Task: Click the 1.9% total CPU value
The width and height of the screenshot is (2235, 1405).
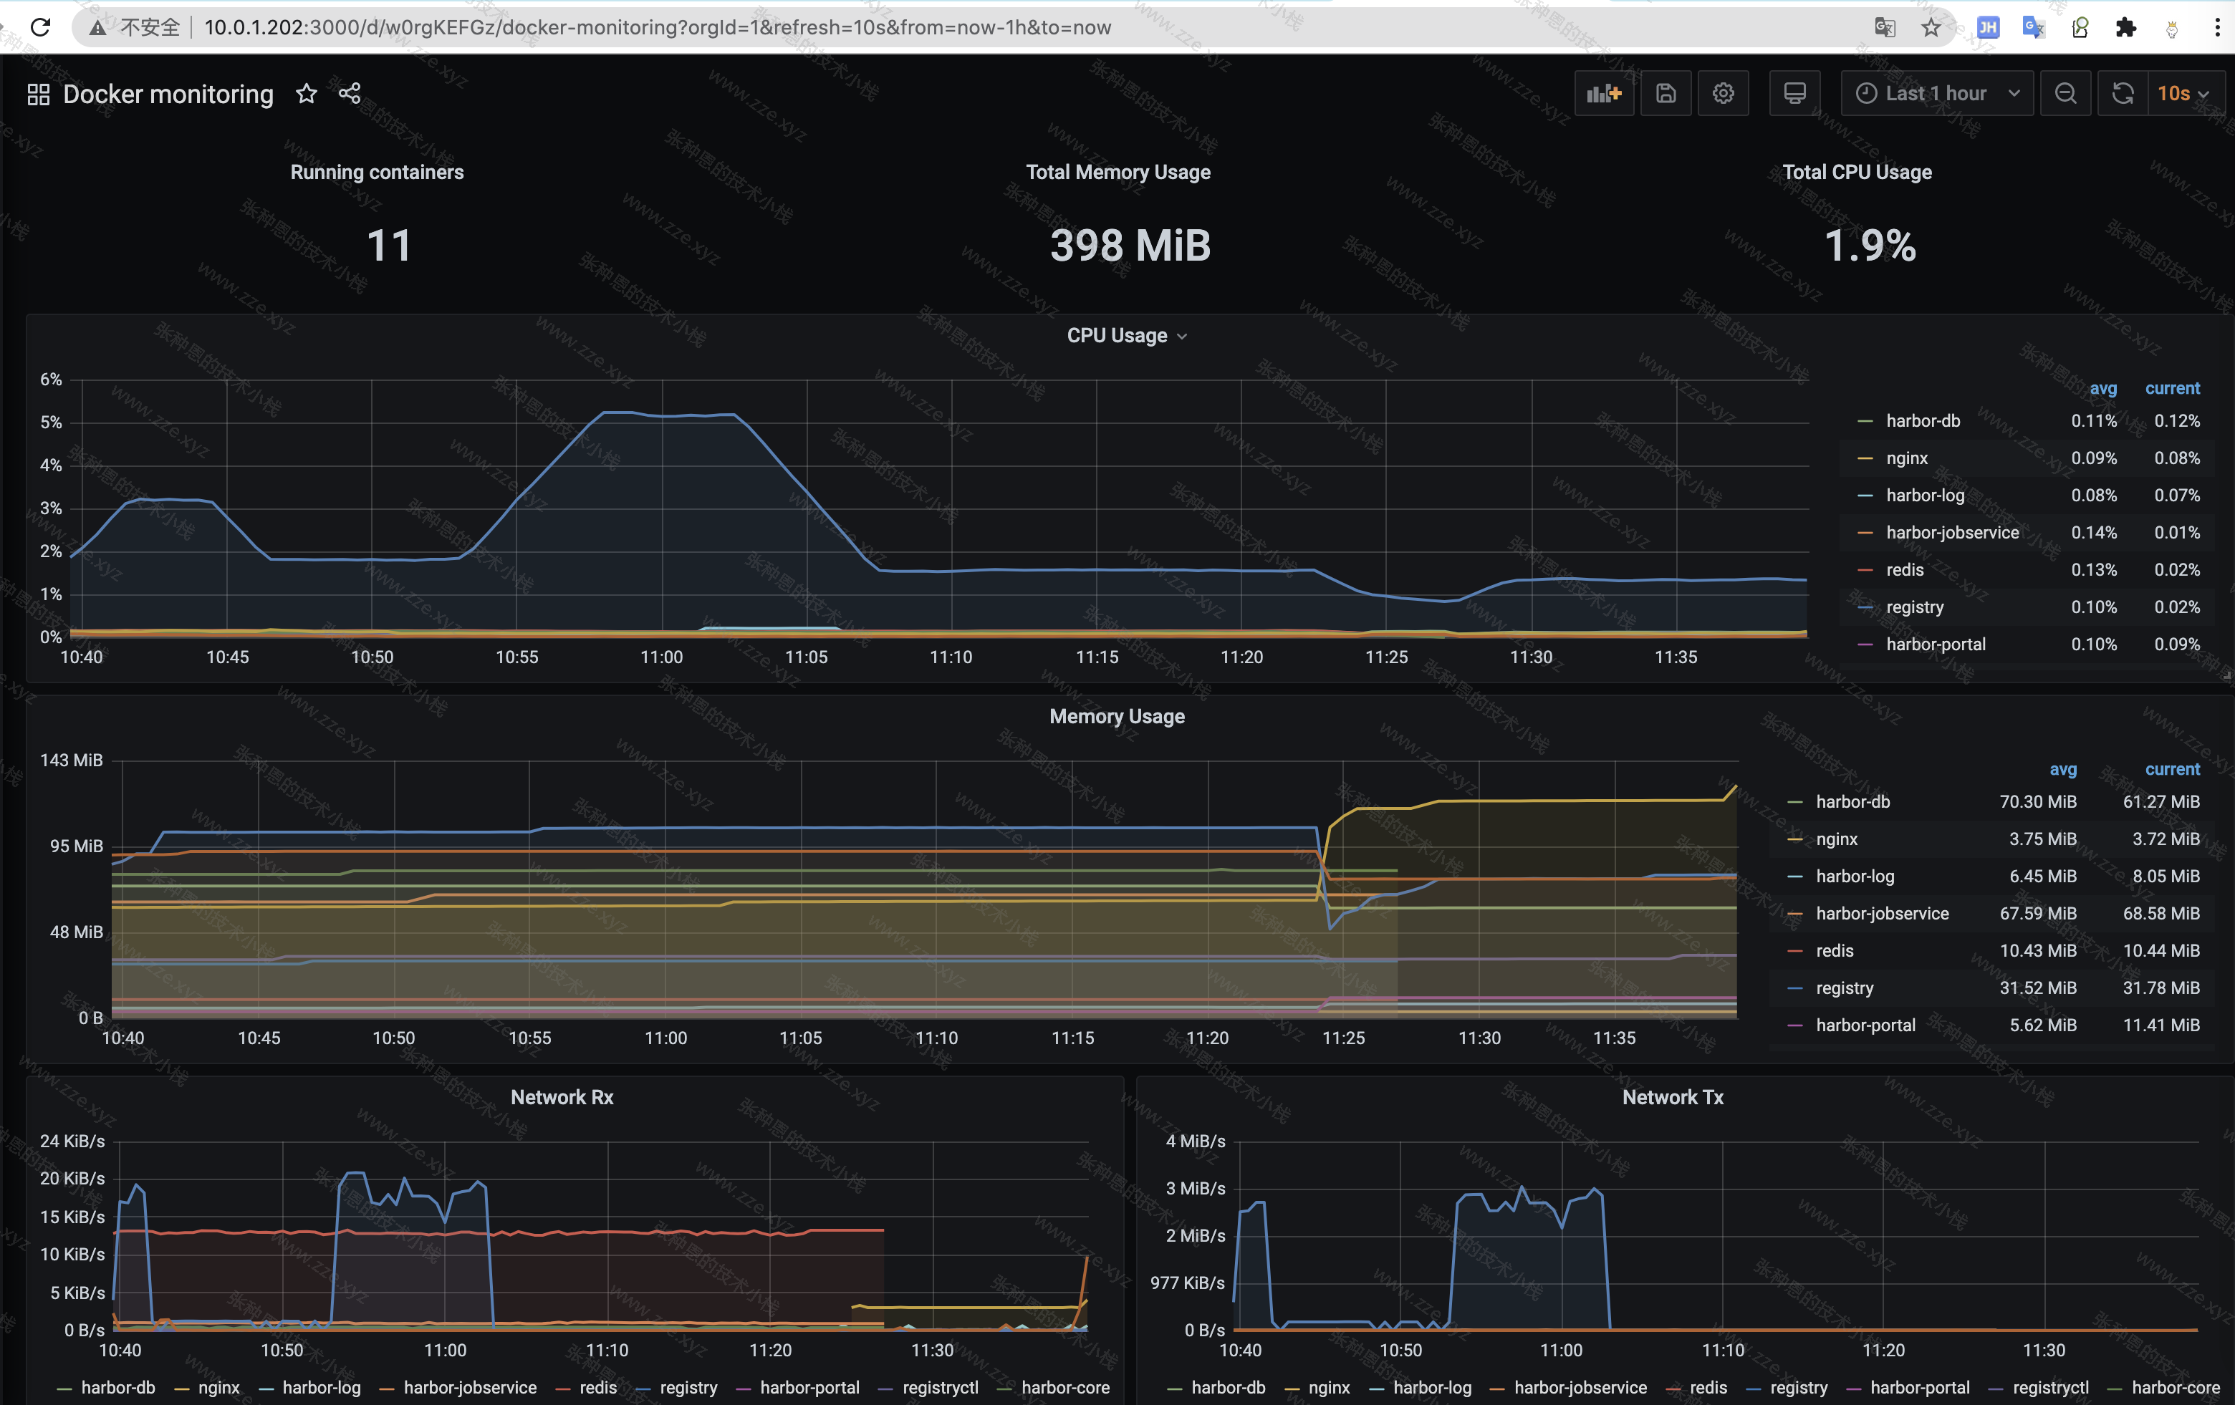Action: [1870, 246]
